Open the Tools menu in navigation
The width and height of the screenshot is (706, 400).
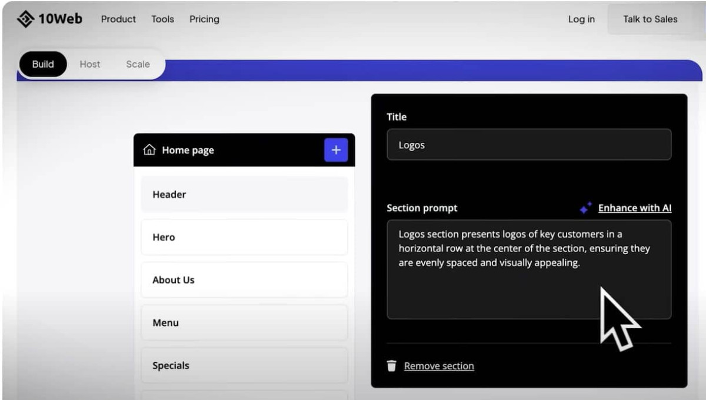[x=162, y=19]
